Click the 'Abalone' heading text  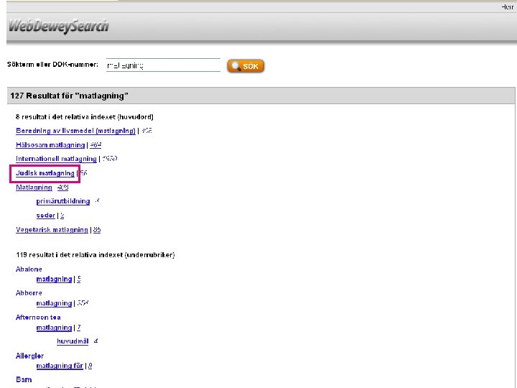pos(29,269)
